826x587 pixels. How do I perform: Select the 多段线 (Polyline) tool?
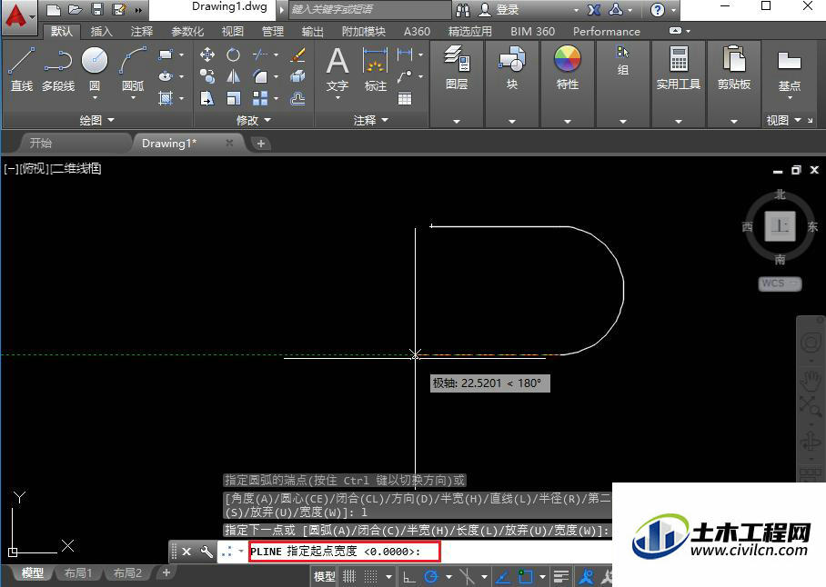point(58,69)
